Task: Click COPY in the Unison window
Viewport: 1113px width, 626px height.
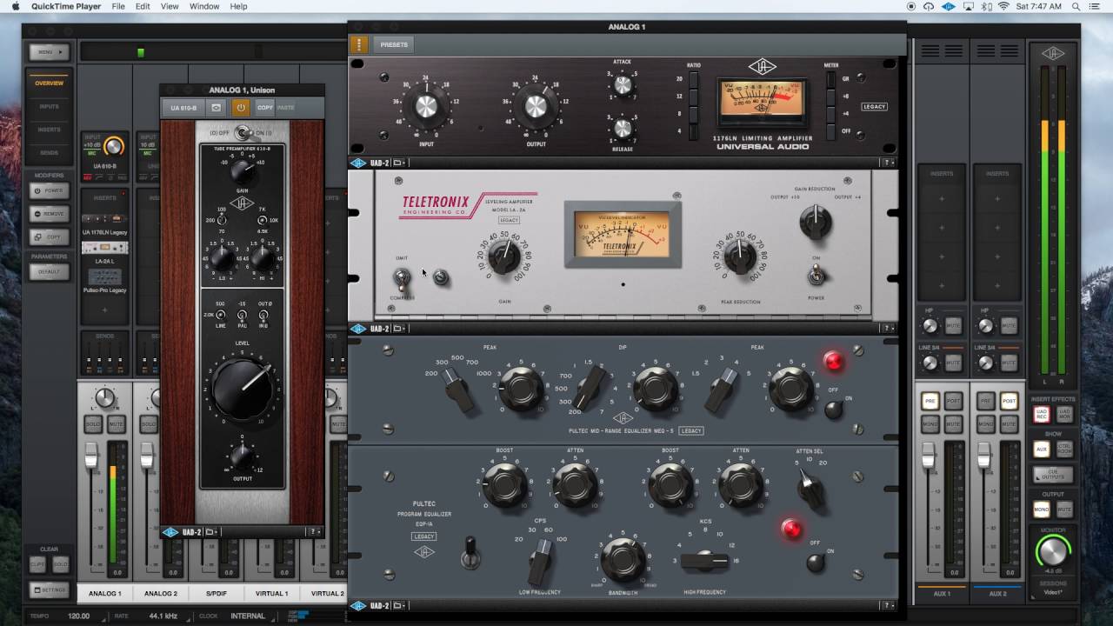Action: point(264,108)
